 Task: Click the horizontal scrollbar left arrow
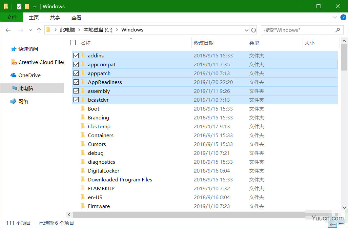click(69, 215)
